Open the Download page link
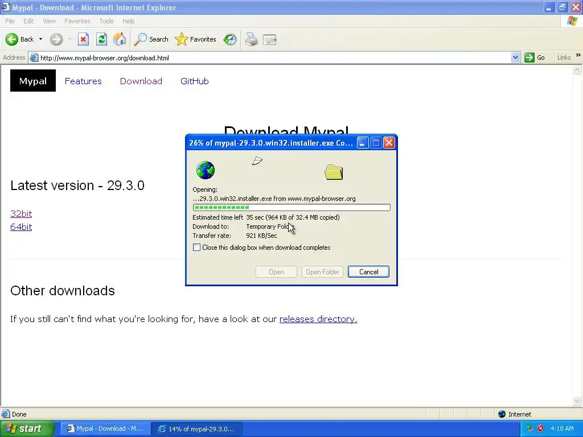The image size is (583, 437). [x=141, y=81]
